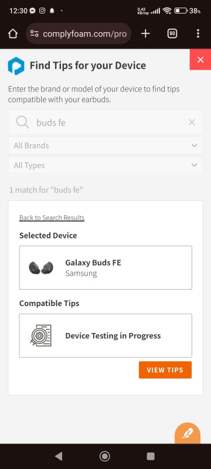The width and height of the screenshot is (211, 469).
Task: Click the blue Comply logo icon
Action: (16, 66)
